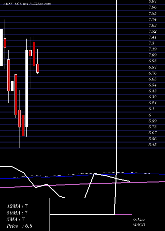This screenshot has width=165, height=231.
Task: Click the tall white candlestick body
Action: pyautogui.click(x=27, y=88)
